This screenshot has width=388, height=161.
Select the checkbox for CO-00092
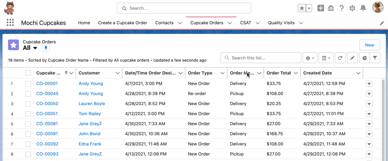tap(28, 144)
